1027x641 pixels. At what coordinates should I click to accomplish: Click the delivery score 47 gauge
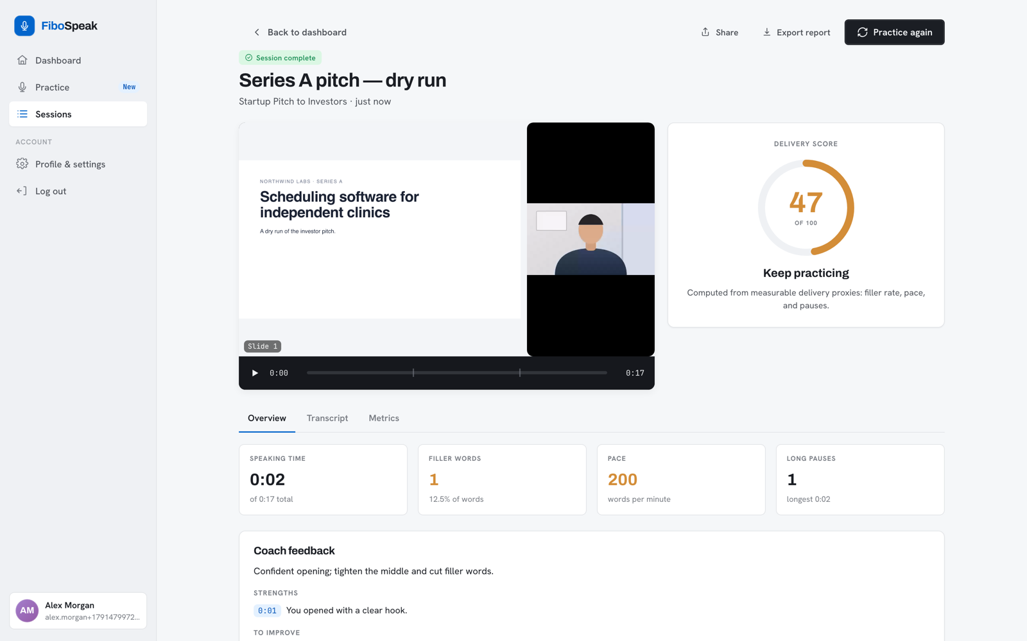tap(806, 208)
